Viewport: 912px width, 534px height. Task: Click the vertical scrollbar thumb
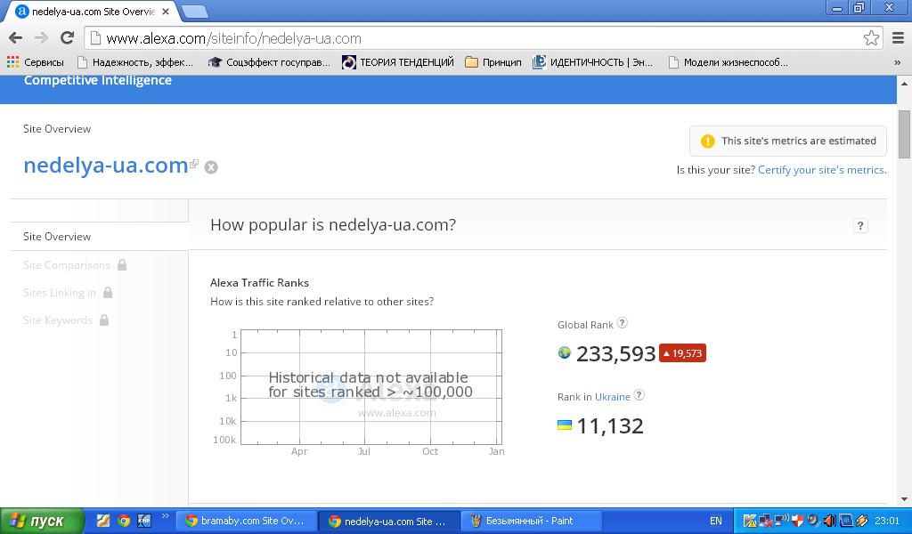pyautogui.click(x=904, y=133)
